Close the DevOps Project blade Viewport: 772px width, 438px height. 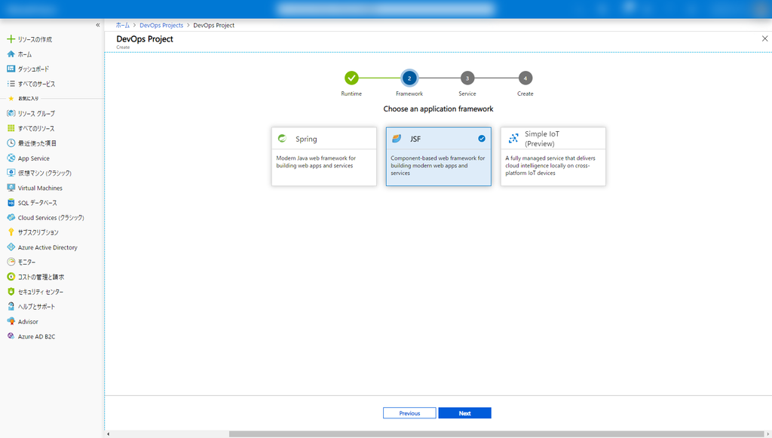click(764, 38)
